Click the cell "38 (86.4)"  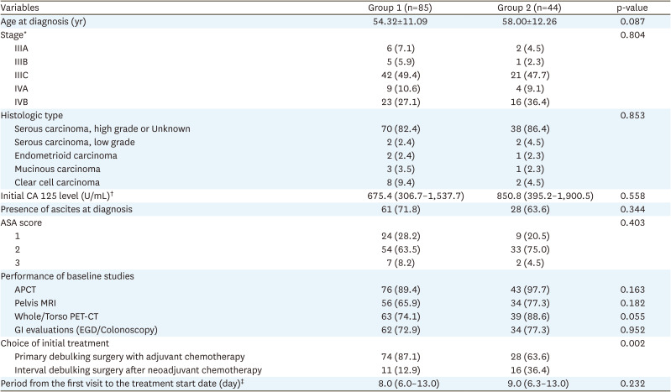click(530, 128)
